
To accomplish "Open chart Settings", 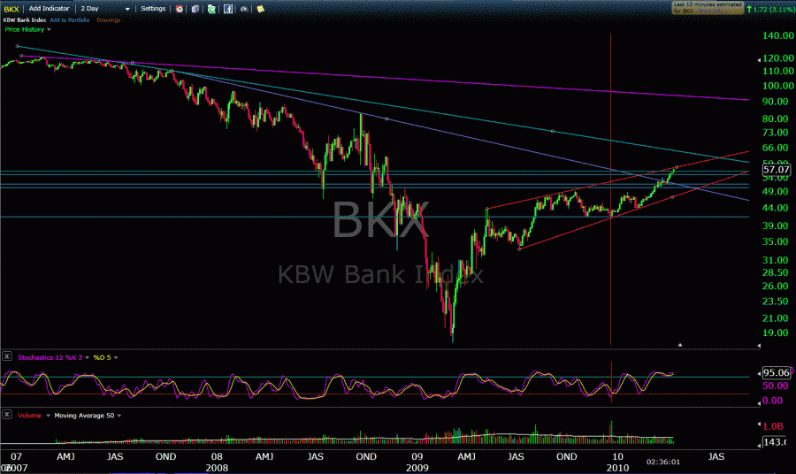I will click(x=153, y=9).
